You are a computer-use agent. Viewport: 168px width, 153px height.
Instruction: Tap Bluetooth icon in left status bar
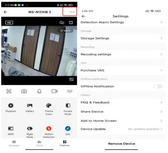58,5
